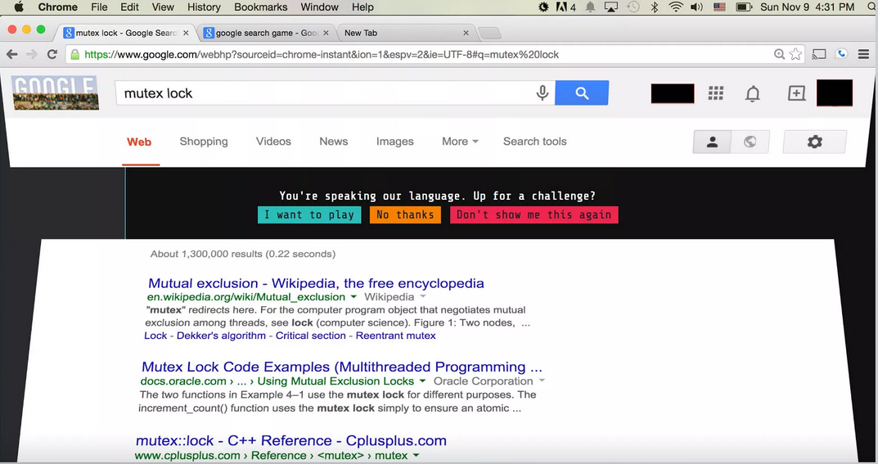878x464 pixels.
Task: Open mutex::lock C++ Reference result
Action: click(x=291, y=441)
